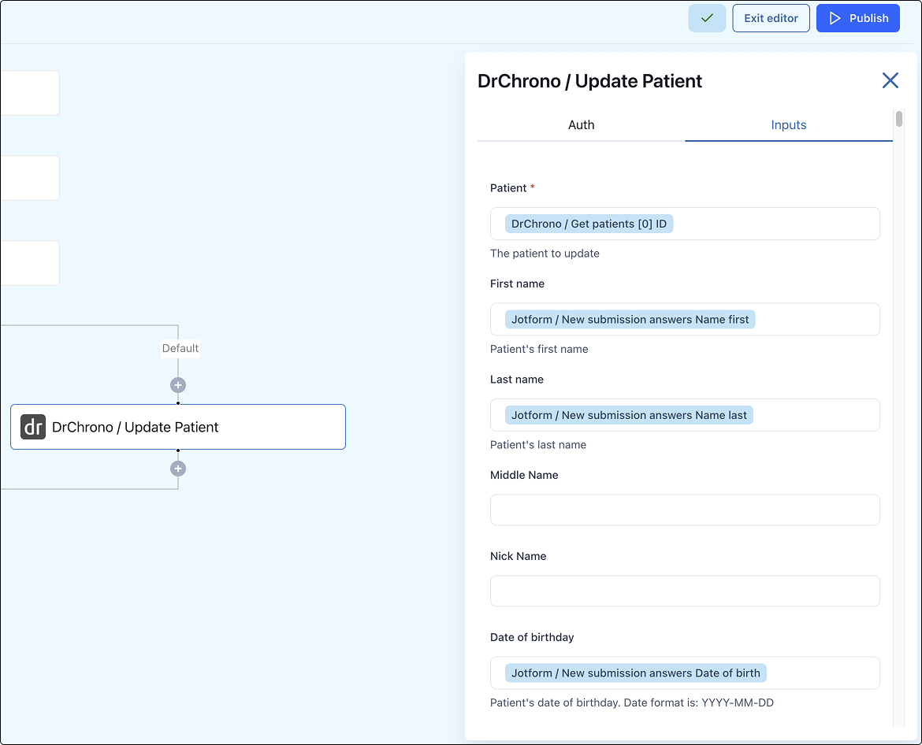Click the Middle Name field label
The height and width of the screenshot is (745, 922).
point(524,476)
